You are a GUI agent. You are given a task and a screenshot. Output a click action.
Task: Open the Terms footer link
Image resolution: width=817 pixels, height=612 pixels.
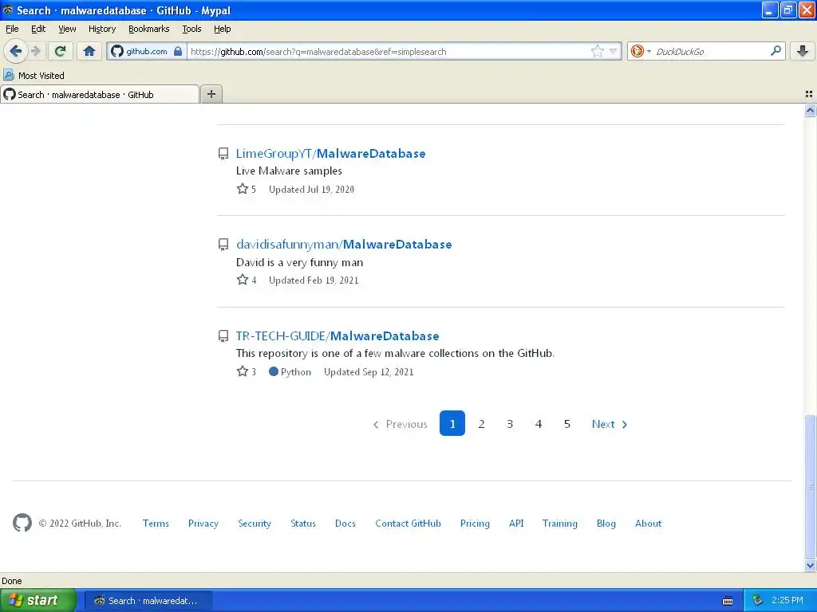(156, 524)
